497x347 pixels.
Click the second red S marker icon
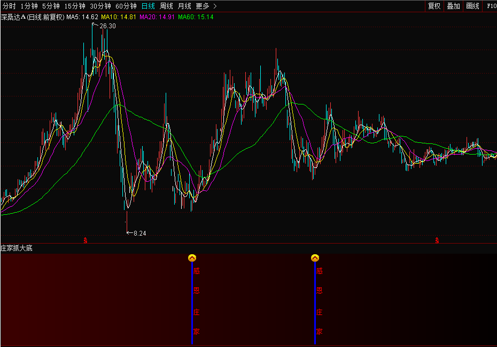tap(437, 240)
